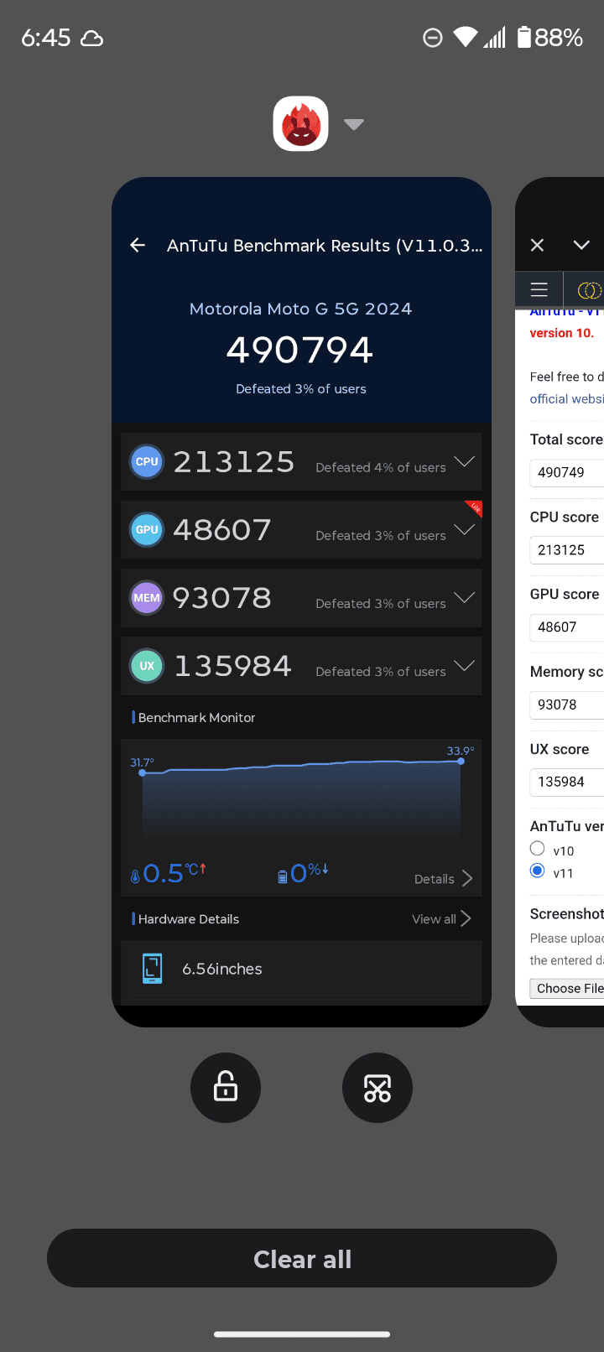
Task: Lock this app in recents
Action: 226,1088
